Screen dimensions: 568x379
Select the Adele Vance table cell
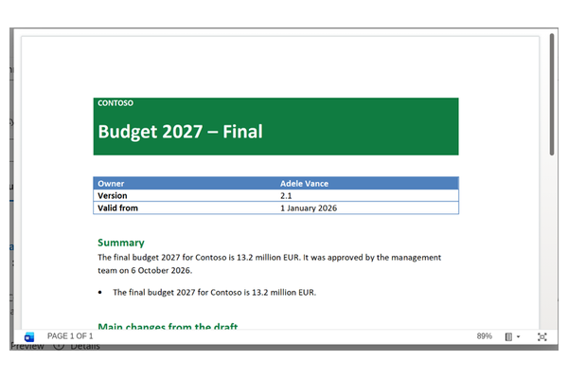[368, 184]
